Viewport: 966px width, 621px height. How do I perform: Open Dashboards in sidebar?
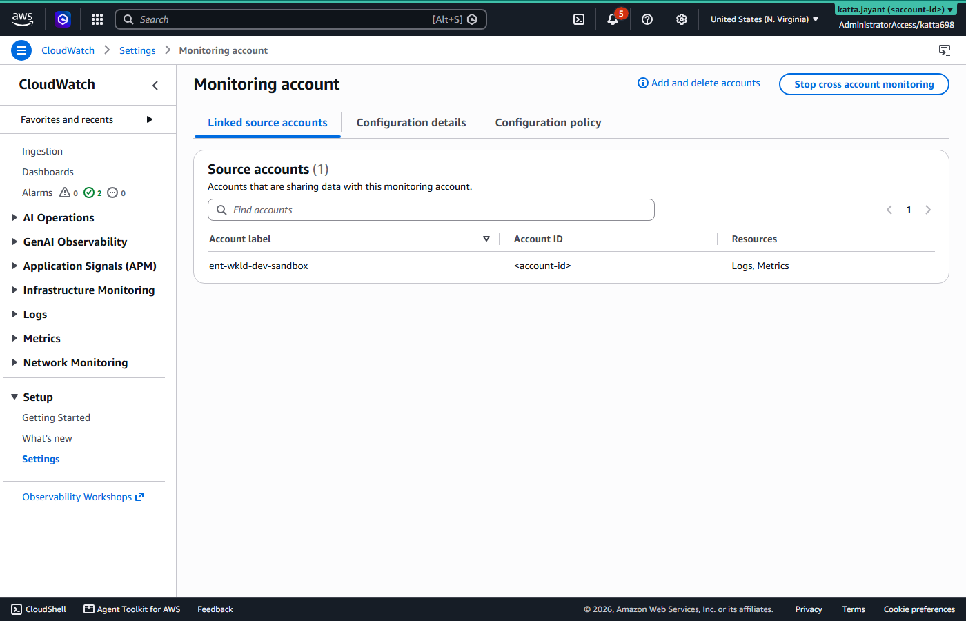(48, 172)
